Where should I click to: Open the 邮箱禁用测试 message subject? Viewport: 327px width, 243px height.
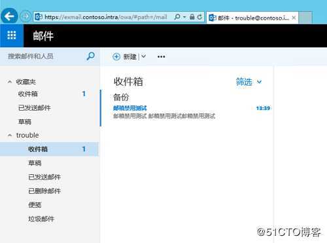tap(130, 108)
